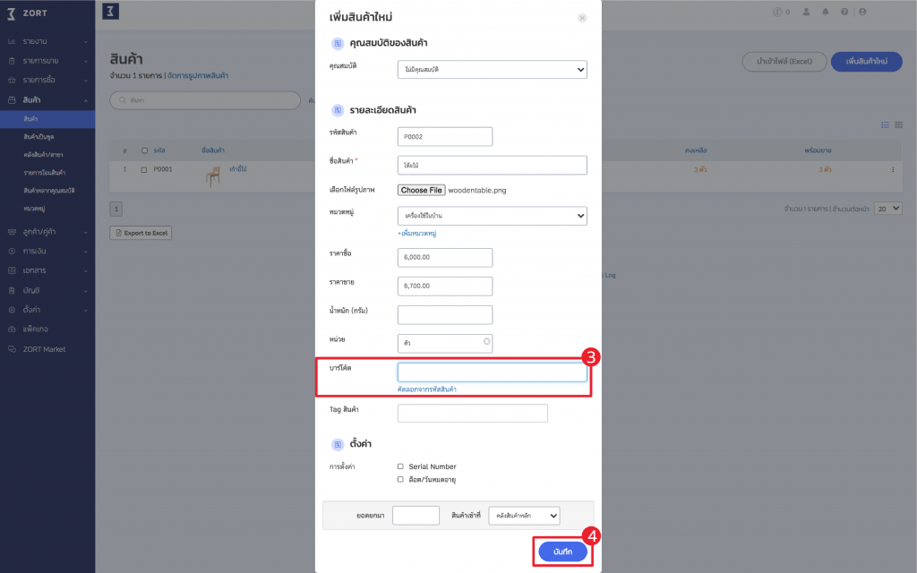Expand the reports menu in sidebar
The image size is (917, 573).
pos(47,41)
